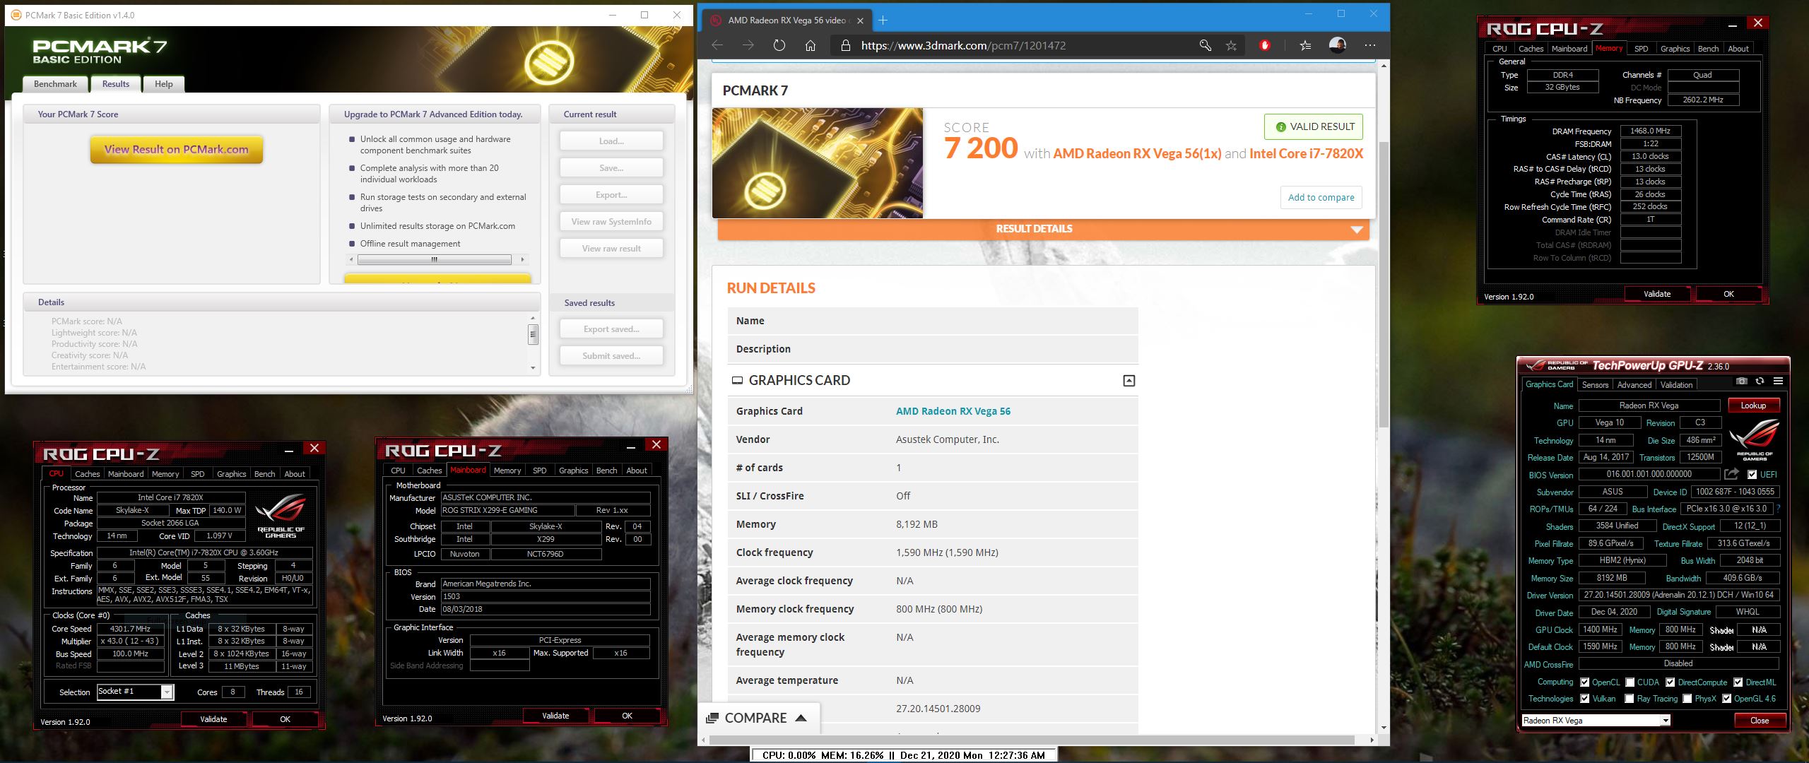Expand the COMPARE panel at the bottom

pyautogui.click(x=758, y=718)
